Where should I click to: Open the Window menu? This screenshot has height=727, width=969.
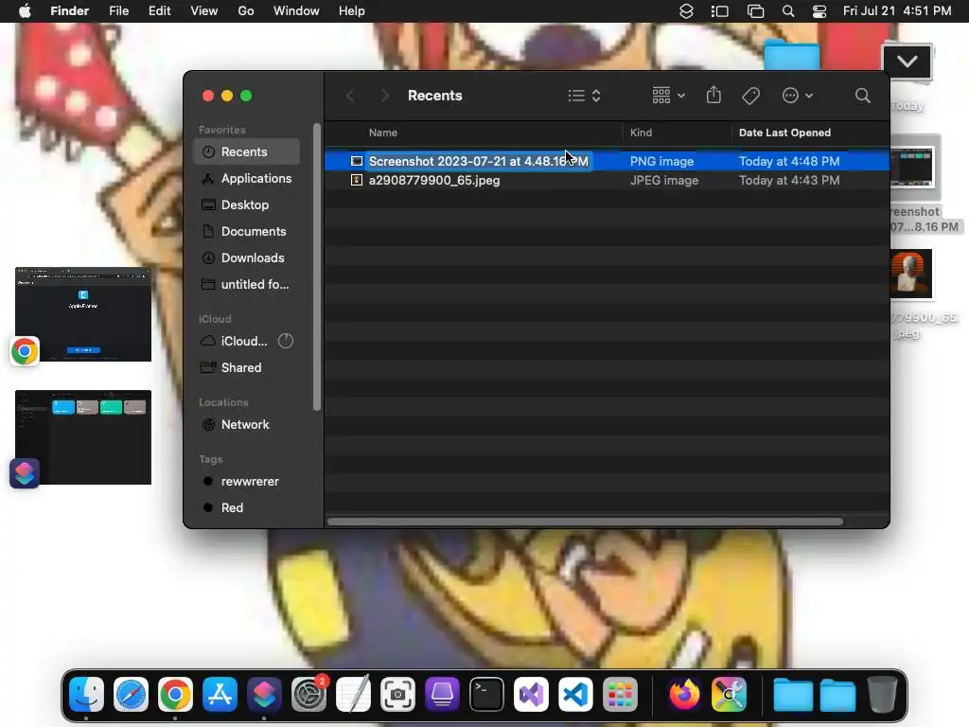pos(296,11)
